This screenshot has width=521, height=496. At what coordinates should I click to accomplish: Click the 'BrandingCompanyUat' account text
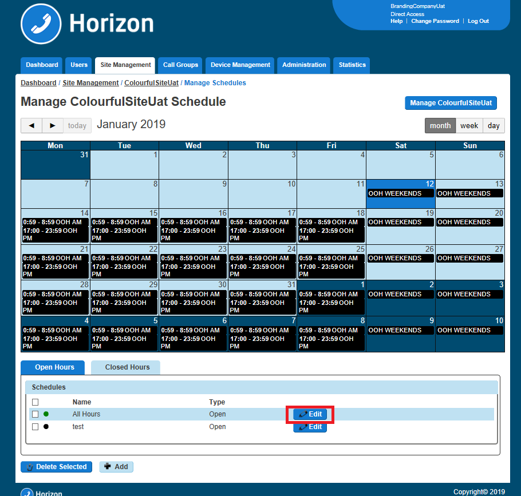point(418,6)
